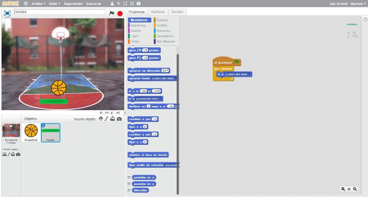Select the Lápiz block category
The image size is (368, 197).
pos(135,36)
